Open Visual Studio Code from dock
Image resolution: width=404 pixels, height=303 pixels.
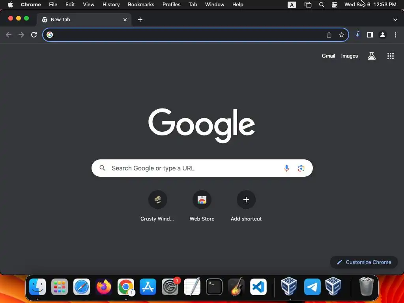(x=258, y=287)
